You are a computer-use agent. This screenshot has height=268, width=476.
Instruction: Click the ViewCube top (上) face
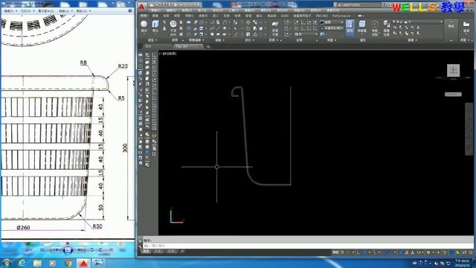[453, 71]
